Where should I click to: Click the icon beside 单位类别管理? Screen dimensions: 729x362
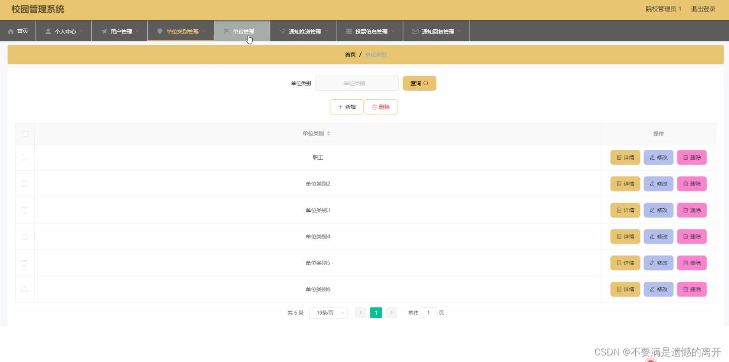pos(160,31)
